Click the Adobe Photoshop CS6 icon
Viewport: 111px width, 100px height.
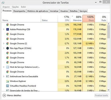click(x=8, y=29)
